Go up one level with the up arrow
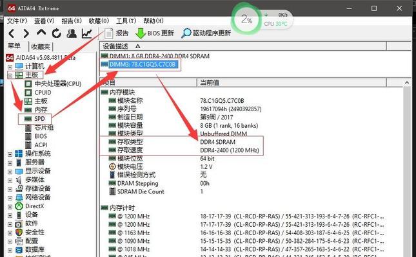This screenshot has width=416, height=257. 41,33
